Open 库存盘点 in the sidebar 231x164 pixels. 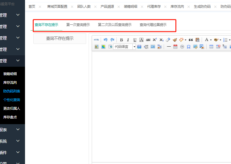coord(10,117)
